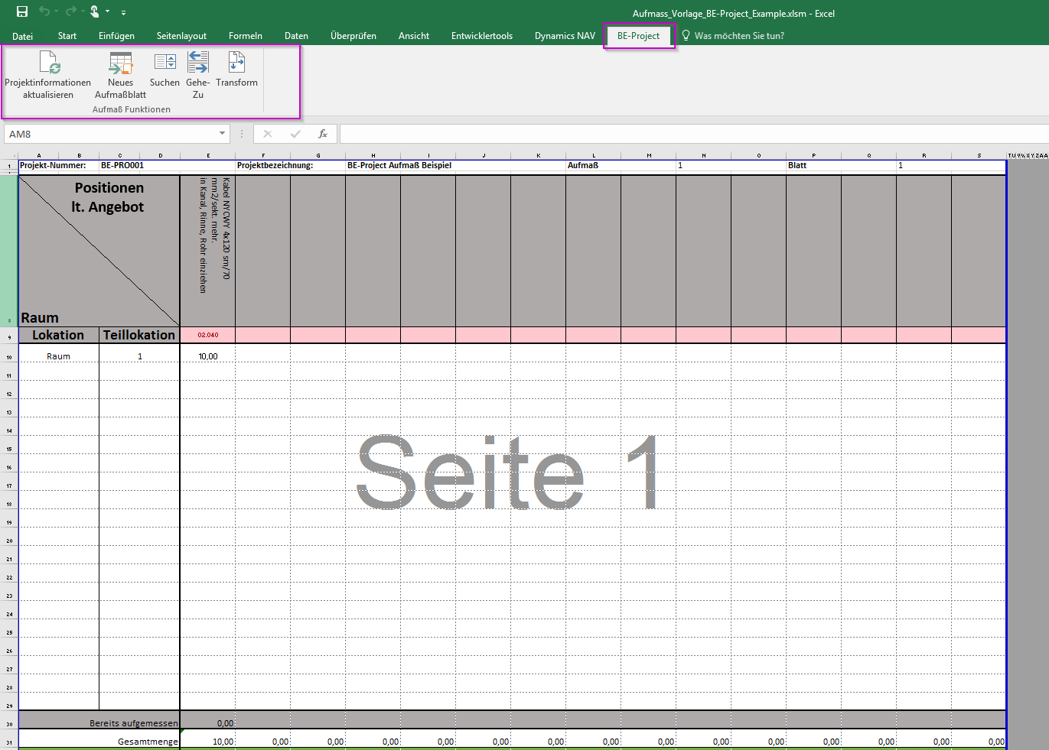Expand the Name Box dropdown
The width and height of the screenshot is (1049, 750).
[x=222, y=134]
